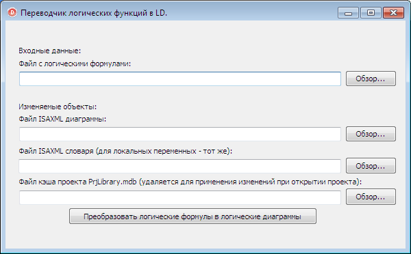Focus the ISAXML dictionary file input field
Screen dimensions: 411x254
[179, 166]
